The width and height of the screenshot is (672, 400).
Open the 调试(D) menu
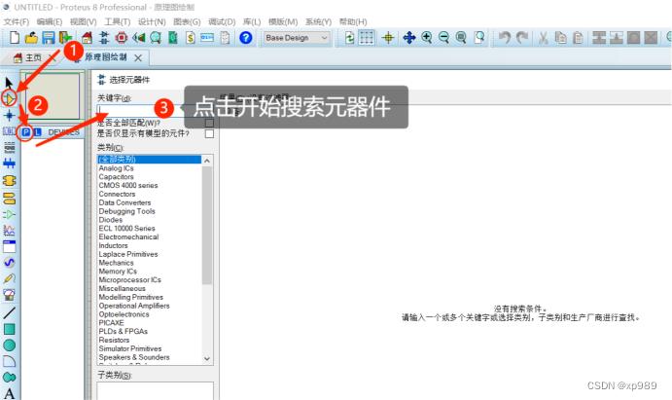[222, 21]
